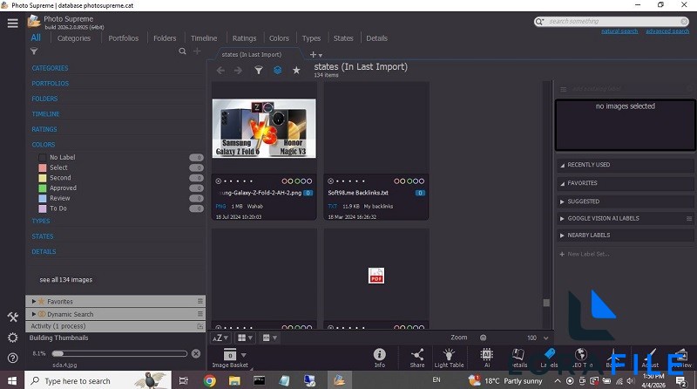
Task: Click the Dynamic Search panel menu icon
Action: [200, 314]
